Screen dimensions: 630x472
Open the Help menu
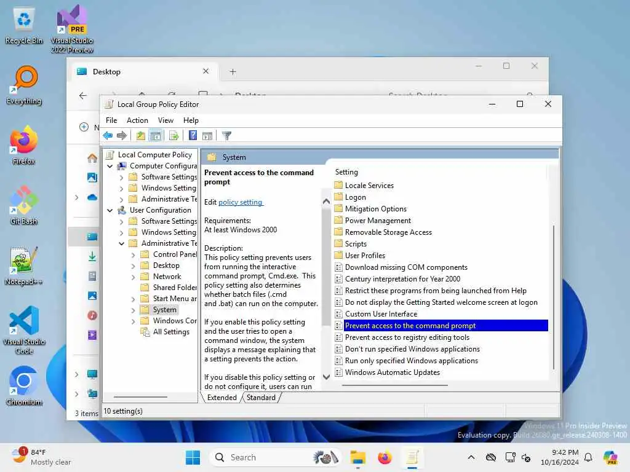[x=191, y=120]
